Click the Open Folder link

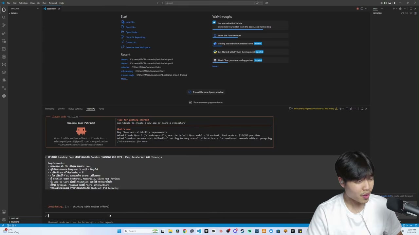point(132,32)
